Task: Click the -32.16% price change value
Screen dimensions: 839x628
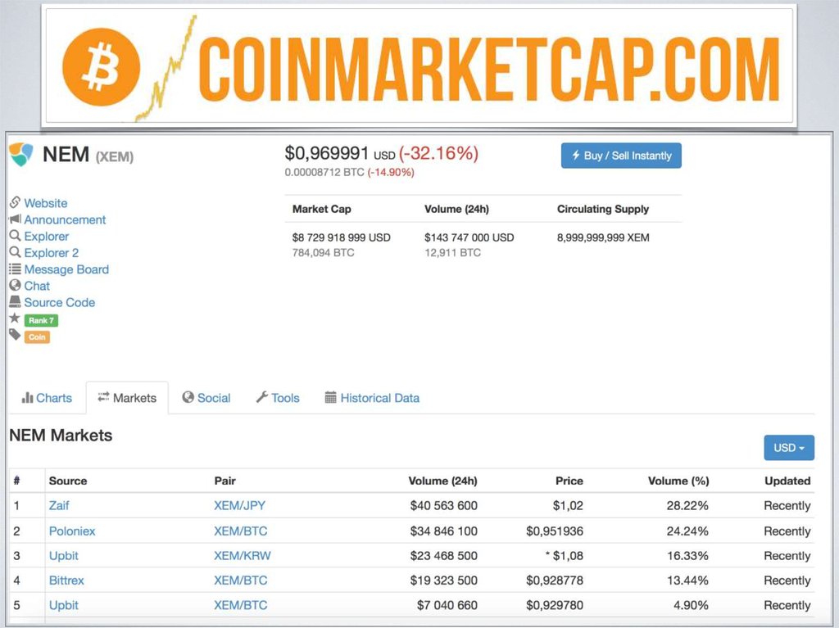Action: pos(439,154)
